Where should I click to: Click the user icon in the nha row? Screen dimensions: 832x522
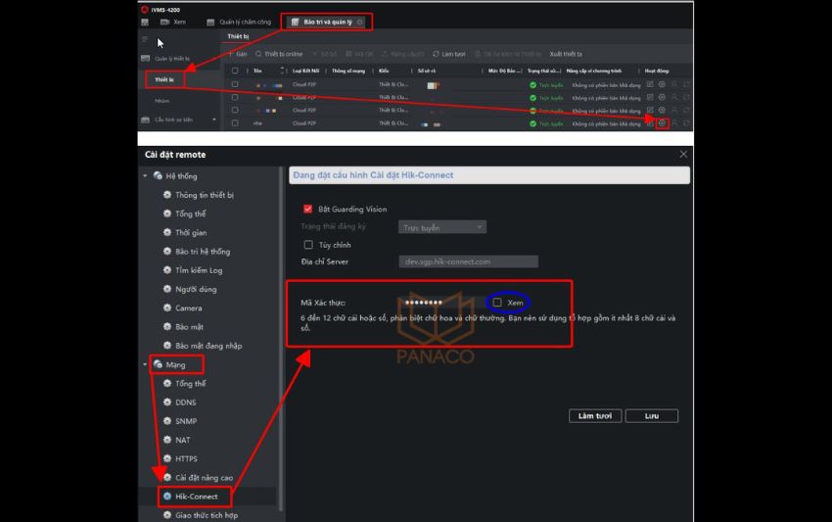click(x=673, y=123)
